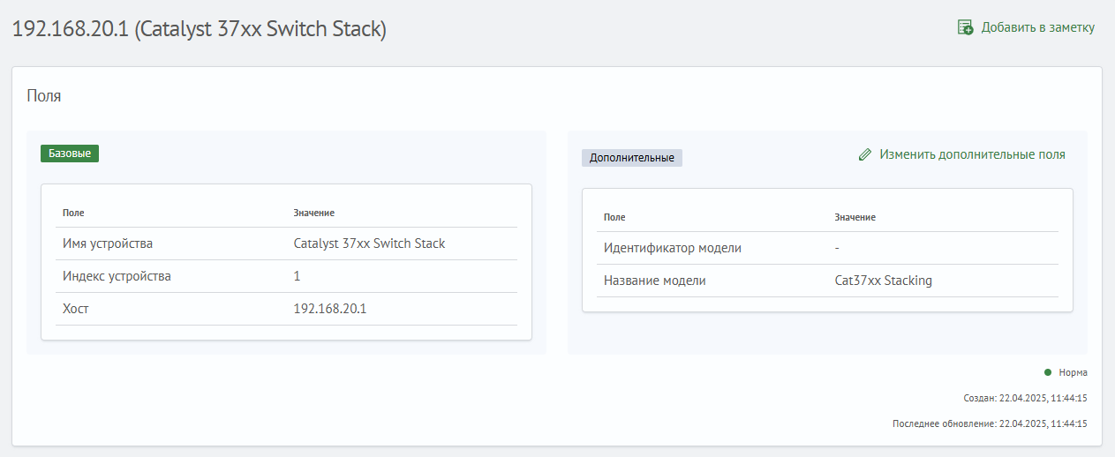The width and height of the screenshot is (1115, 457).
Task: Click the pencil edit icon
Action: coord(865,154)
